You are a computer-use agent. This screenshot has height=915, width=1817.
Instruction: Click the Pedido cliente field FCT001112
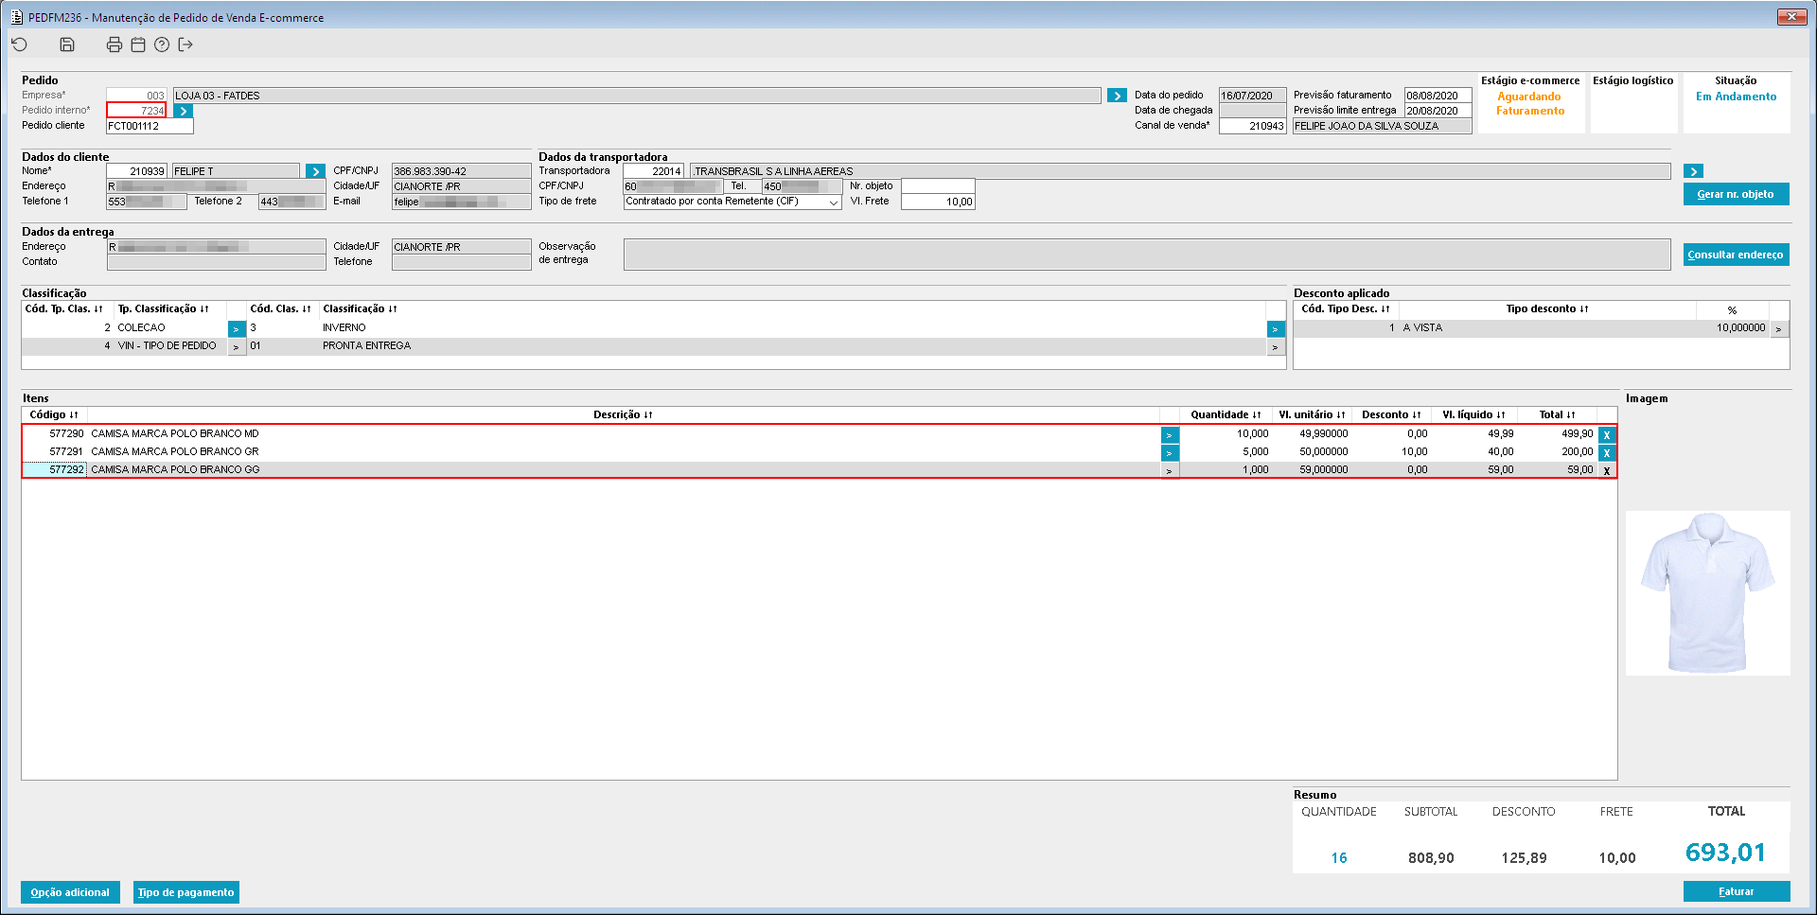150,126
